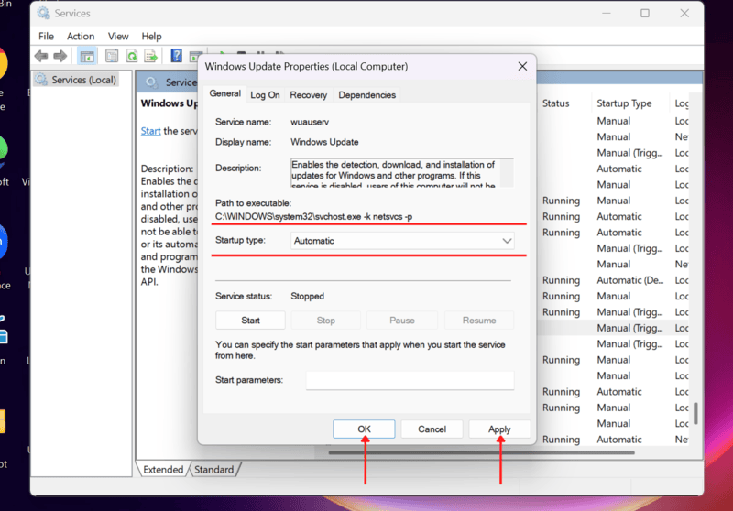733x511 pixels.
Task: Click the blue Help toolbar icon
Action: click(176, 57)
